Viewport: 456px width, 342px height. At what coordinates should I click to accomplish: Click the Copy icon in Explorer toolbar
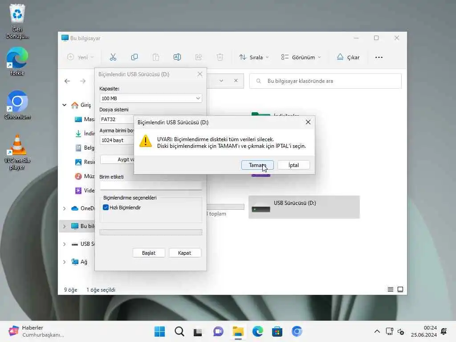coord(134,57)
